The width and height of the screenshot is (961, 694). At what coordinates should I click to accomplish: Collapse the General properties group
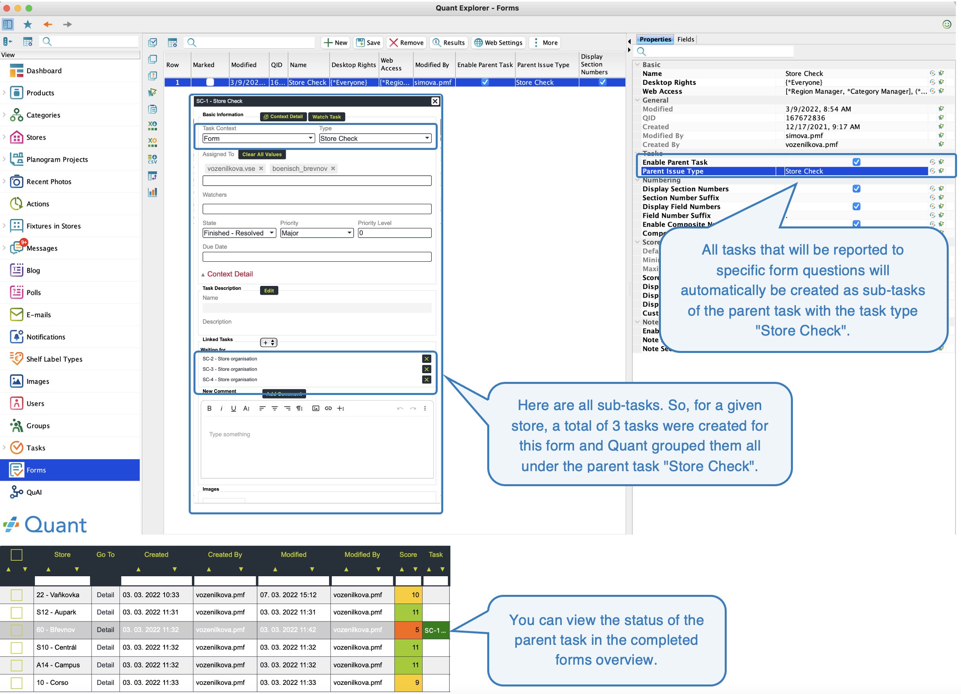[637, 100]
